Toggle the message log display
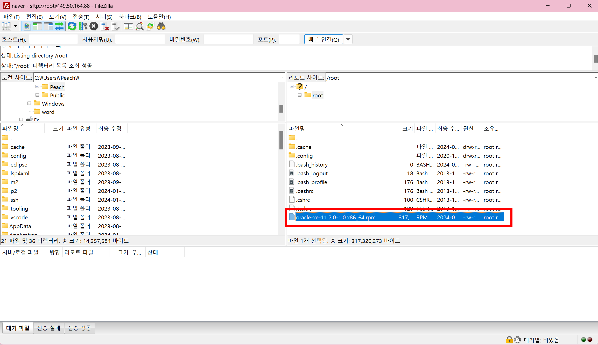Screen dimensions: 598x345 (x=26, y=26)
